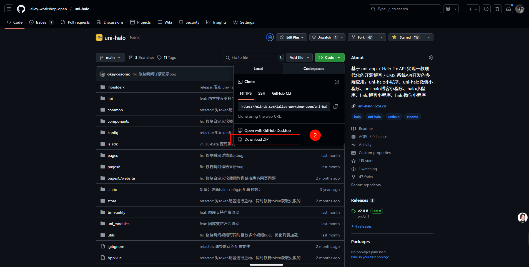Open the create new plus menu

pos(473,9)
